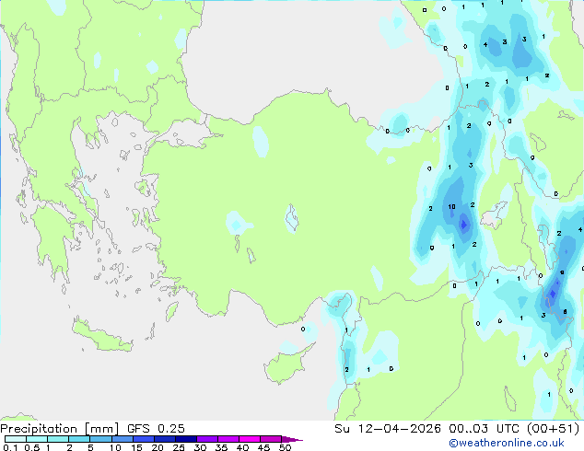Image resolution: width=584 pixels, height=451 pixels.
Task: Click the "35" legend scale label
Action: pos(221,447)
